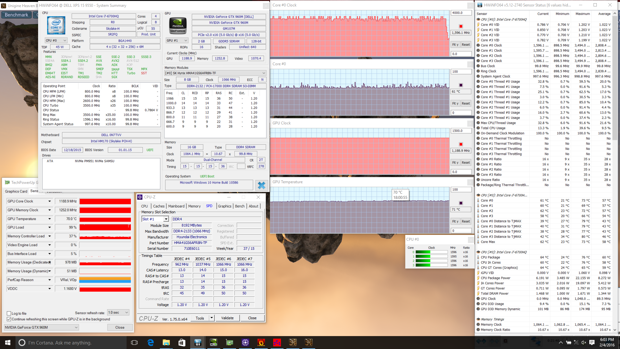
Task: Click Fit y on the Core #0 Clock graph
Action: pyautogui.click(x=455, y=45)
